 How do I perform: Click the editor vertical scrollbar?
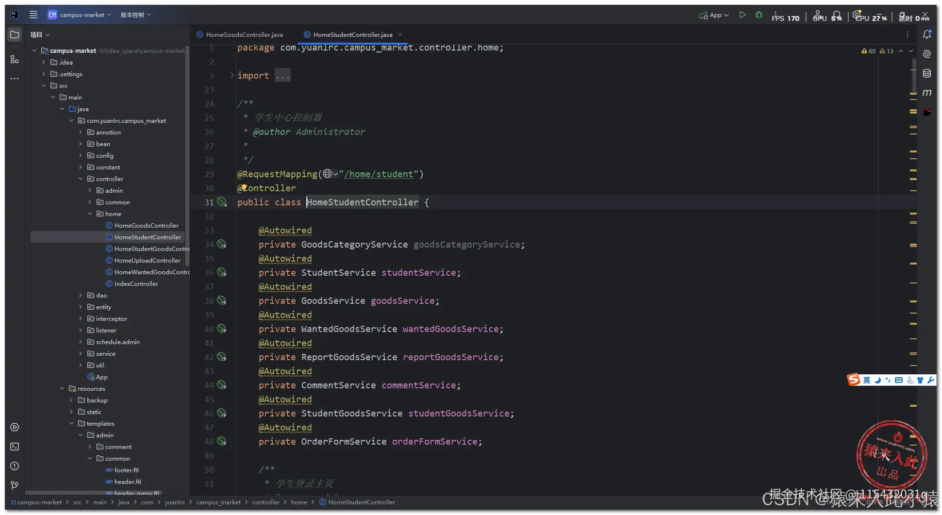click(x=914, y=75)
